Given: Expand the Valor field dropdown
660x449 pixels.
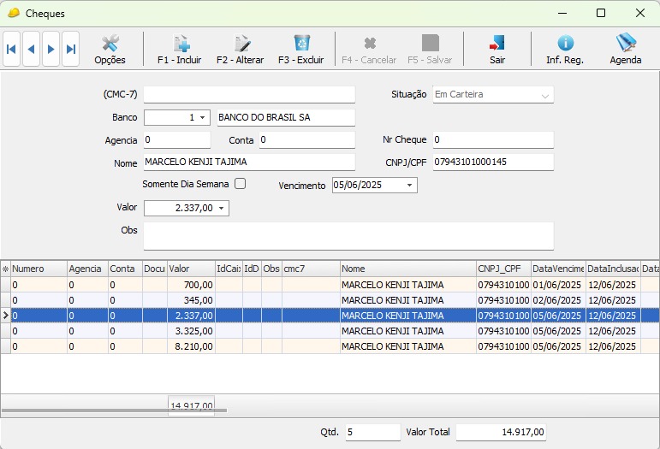Looking at the screenshot, I should [222, 208].
